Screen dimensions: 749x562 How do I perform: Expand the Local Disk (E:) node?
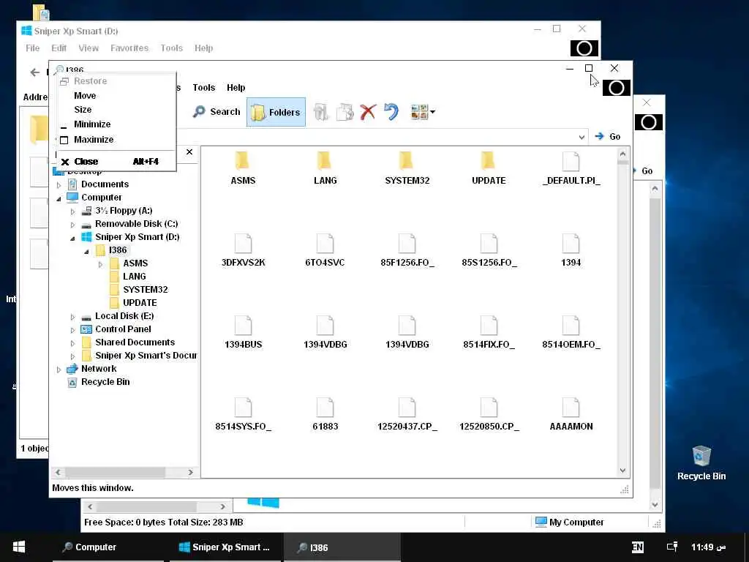[72, 317]
